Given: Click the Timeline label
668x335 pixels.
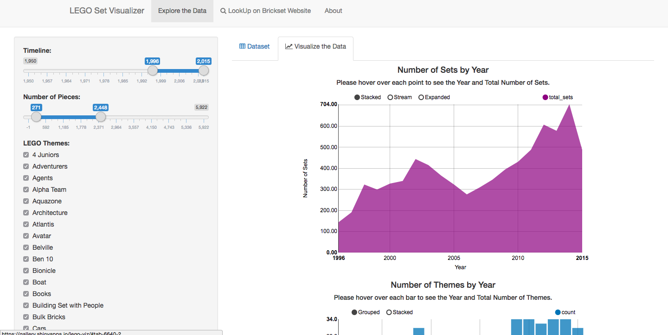Looking at the screenshot, I should [37, 51].
